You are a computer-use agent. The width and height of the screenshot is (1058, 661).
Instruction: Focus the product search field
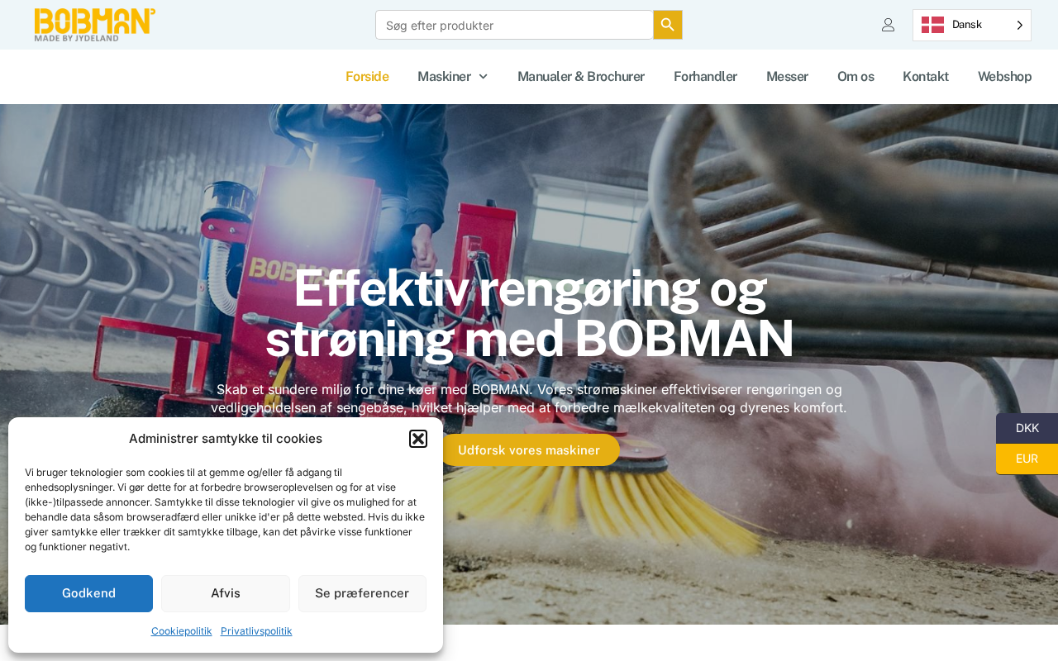[x=514, y=25]
